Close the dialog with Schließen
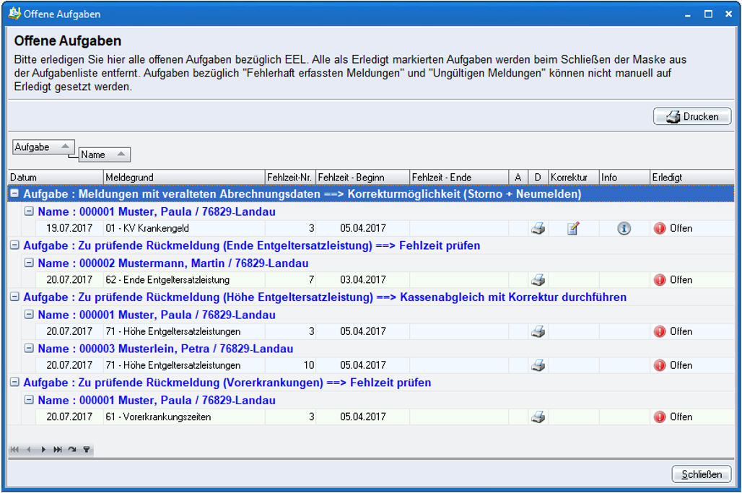 pyautogui.click(x=702, y=474)
